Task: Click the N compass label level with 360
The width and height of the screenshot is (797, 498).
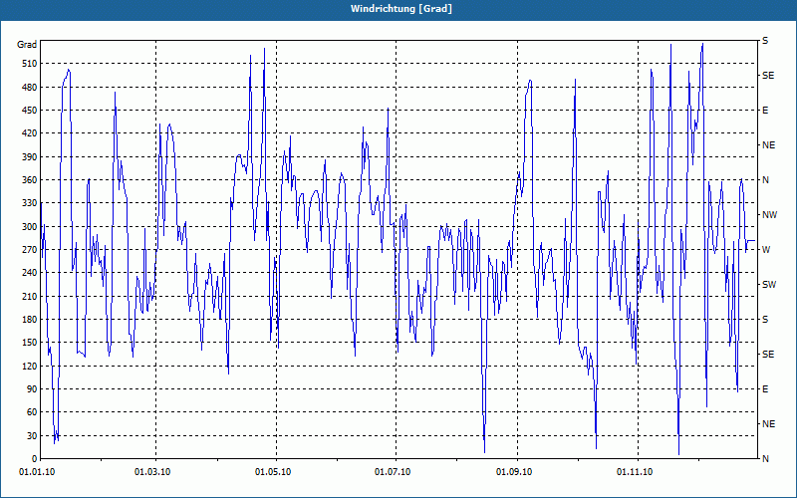Action: [x=765, y=180]
